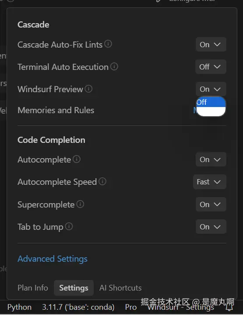Open the Autocomplete On dropdown

pyautogui.click(x=211, y=159)
